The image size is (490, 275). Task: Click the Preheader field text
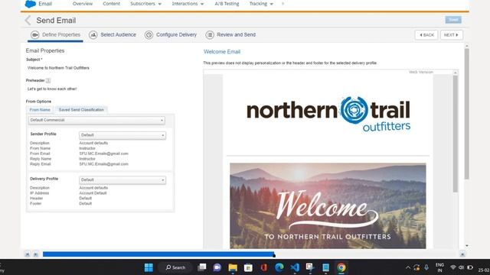[x=52, y=89]
